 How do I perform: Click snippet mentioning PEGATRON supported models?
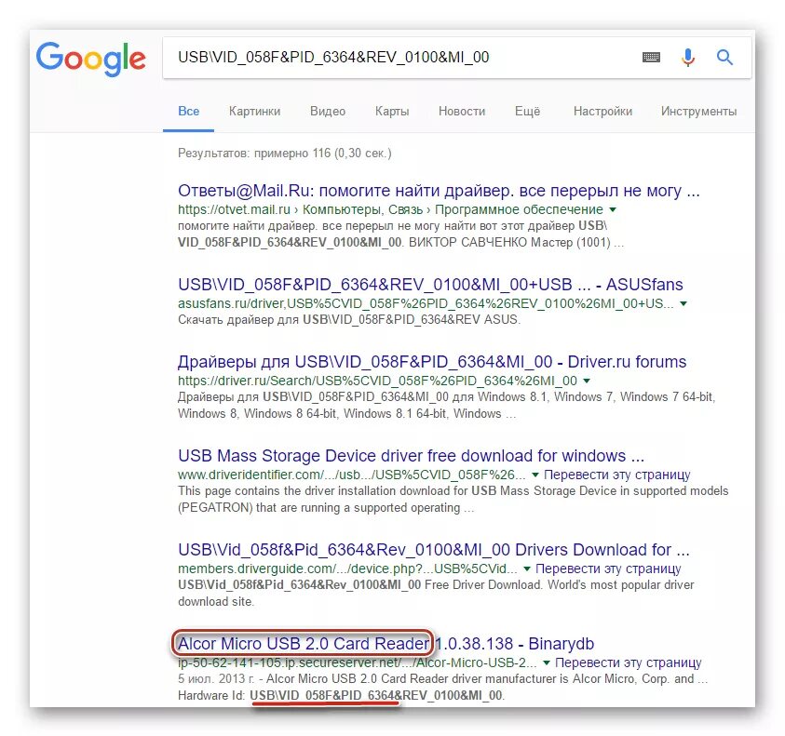pyautogui.click(x=453, y=500)
